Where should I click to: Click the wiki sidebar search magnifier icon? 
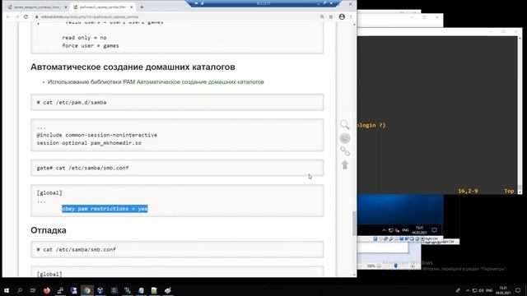pos(345,125)
